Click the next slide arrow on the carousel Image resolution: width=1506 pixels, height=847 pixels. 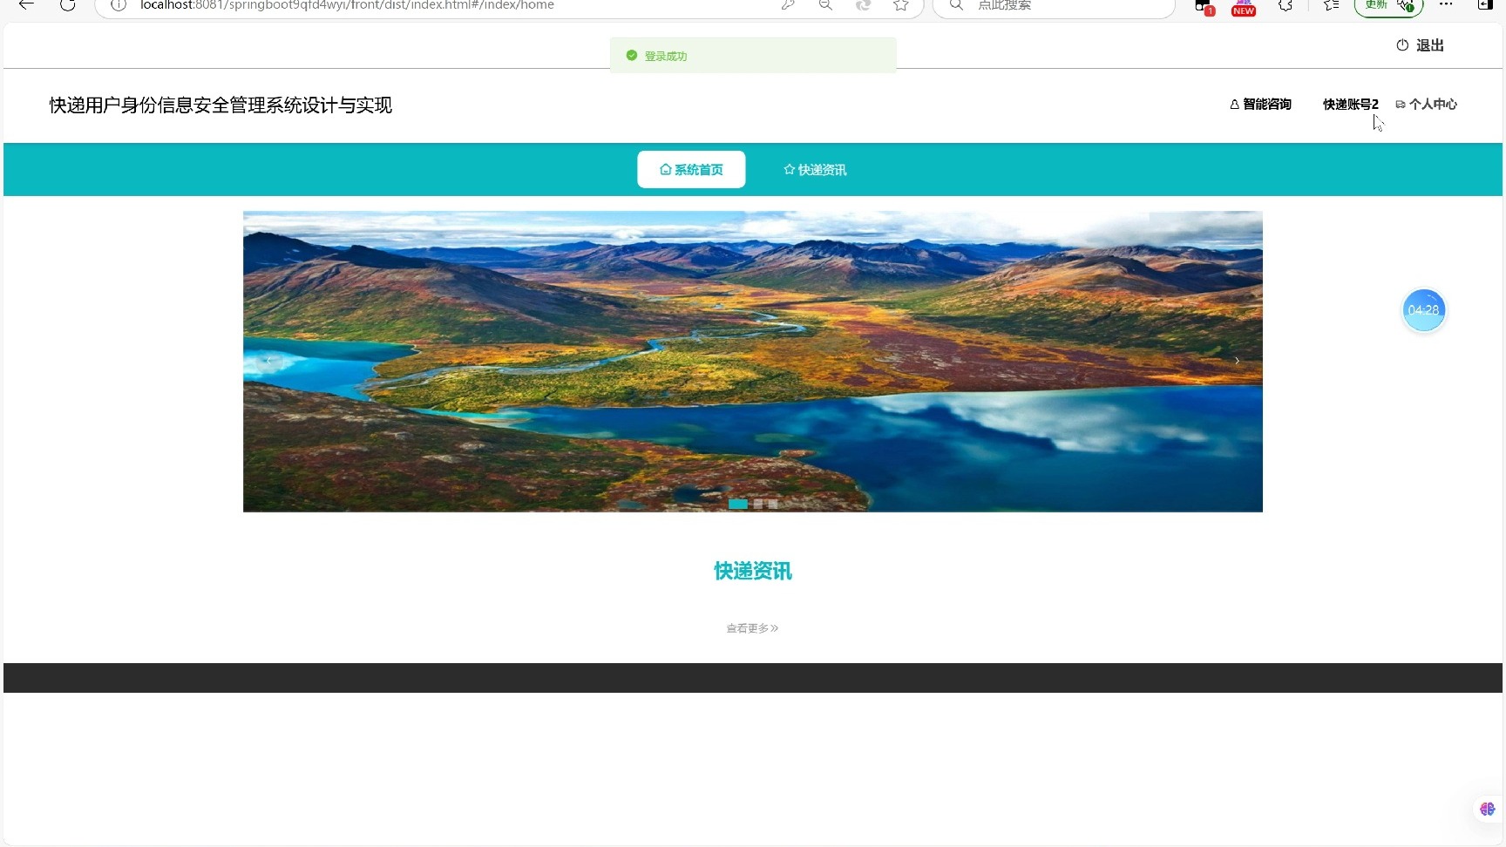[x=1237, y=361]
